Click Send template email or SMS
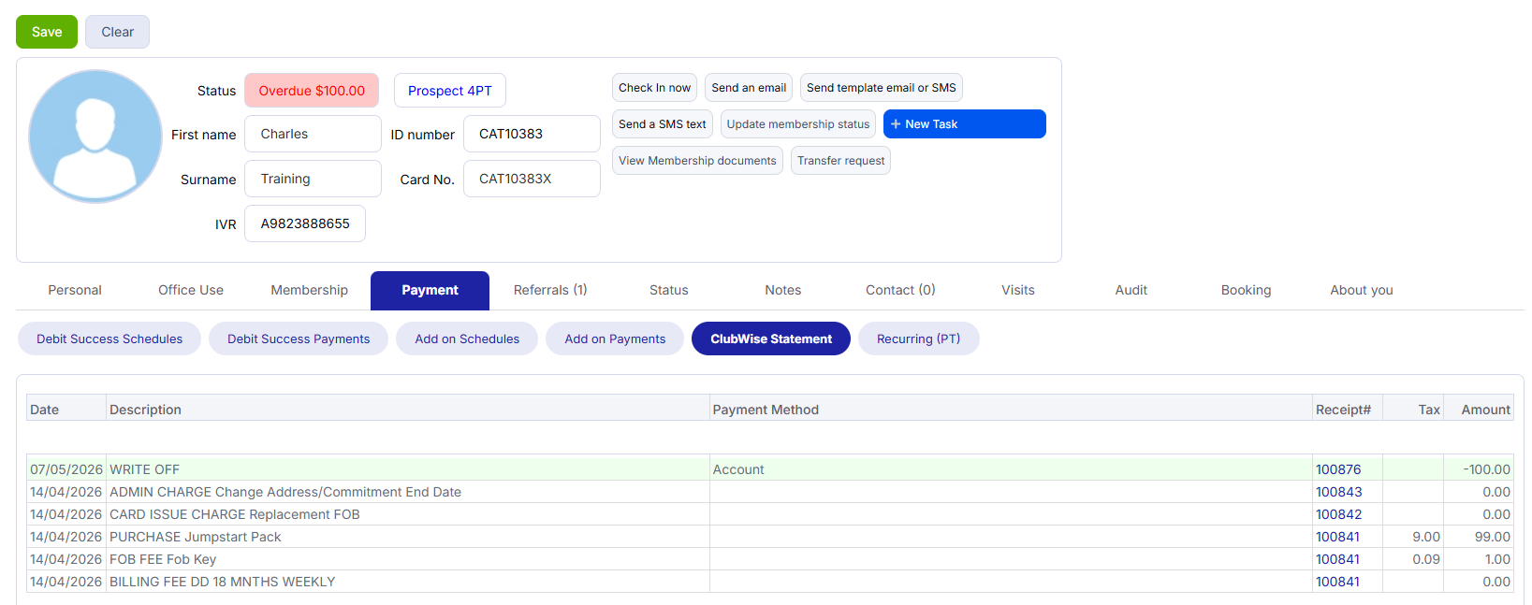Screen dimensions: 1532x605 (882, 88)
